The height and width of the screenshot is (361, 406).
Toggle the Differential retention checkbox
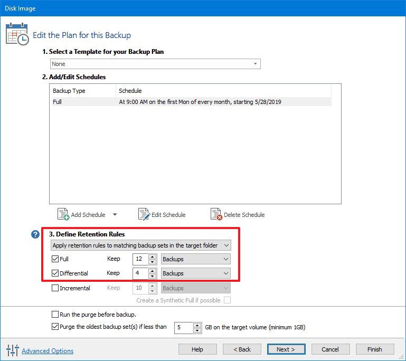55,273
